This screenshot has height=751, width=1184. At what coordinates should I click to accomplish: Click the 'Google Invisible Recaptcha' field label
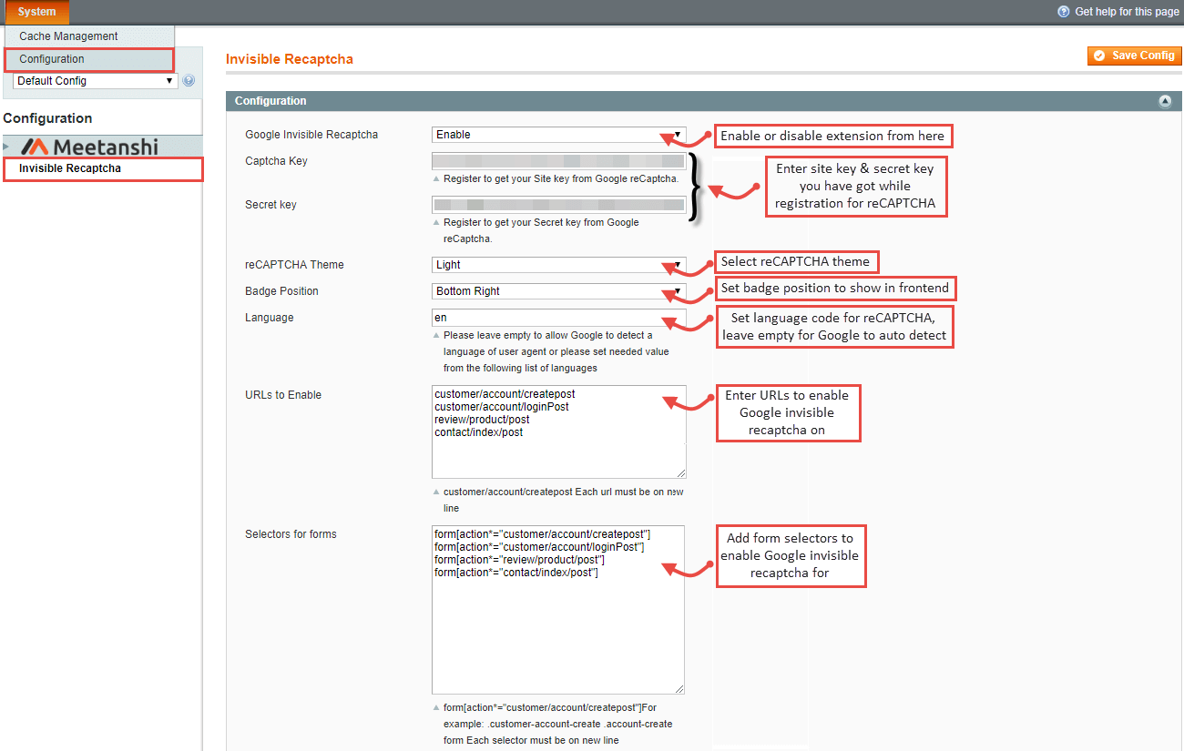[311, 135]
